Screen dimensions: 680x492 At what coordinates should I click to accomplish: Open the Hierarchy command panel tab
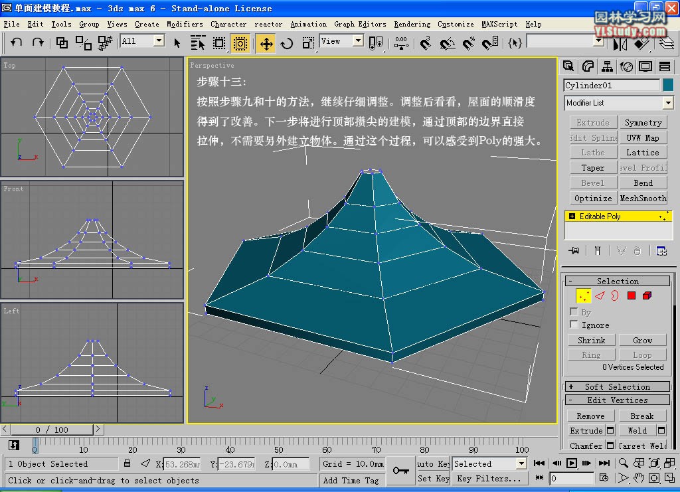[x=607, y=66]
